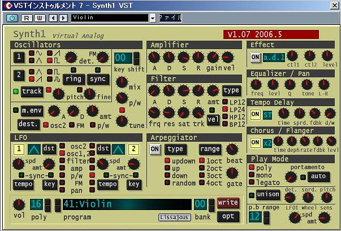This screenshot has height=231, width=341.
Task: Click the oscillator 2 button
Action: tap(19, 75)
